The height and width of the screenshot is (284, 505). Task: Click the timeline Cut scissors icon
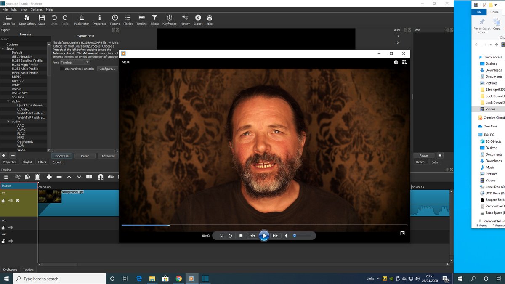click(x=18, y=177)
